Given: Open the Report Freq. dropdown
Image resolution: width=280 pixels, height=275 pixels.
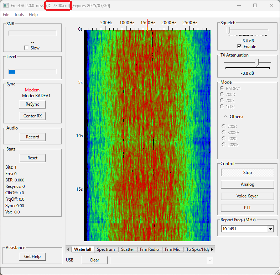Looking at the screenshot, I should (x=270, y=229).
